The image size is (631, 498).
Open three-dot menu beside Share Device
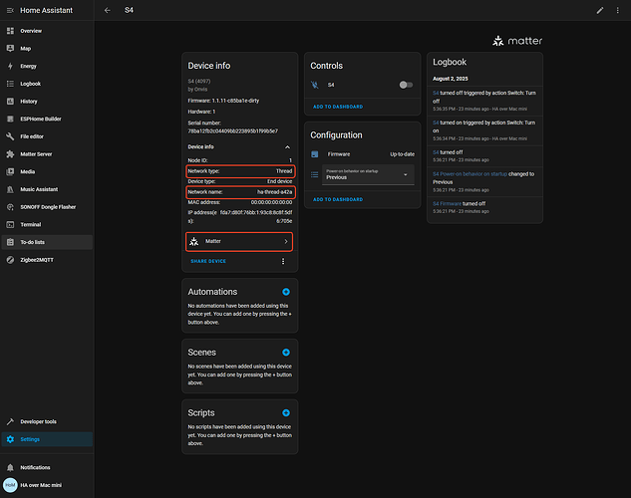pyautogui.click(x=283, y=261)
